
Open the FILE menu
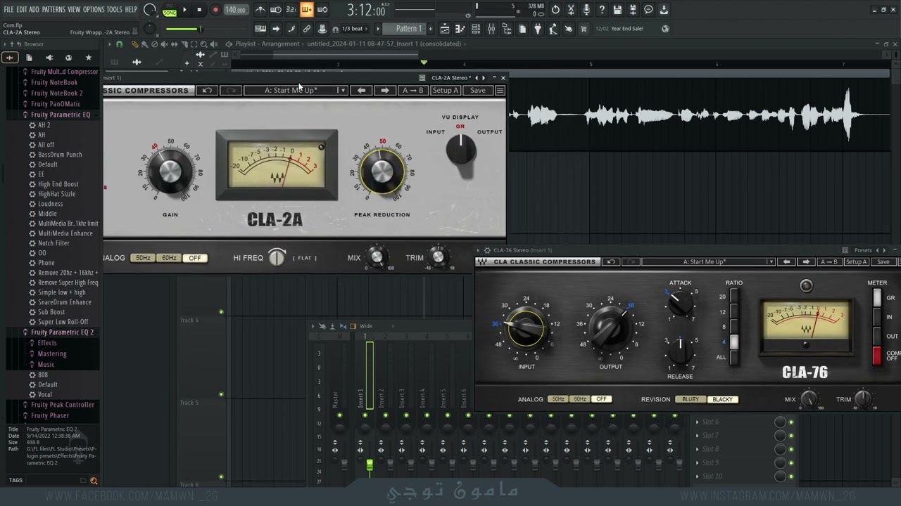point(8,10)
